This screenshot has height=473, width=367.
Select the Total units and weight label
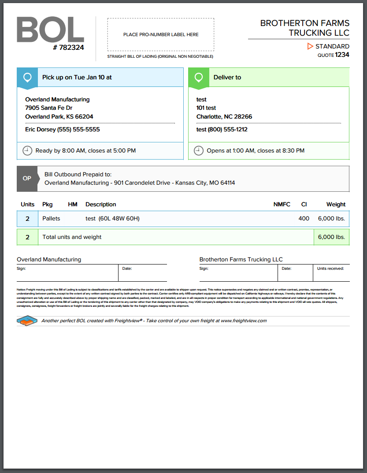point(72,237)
